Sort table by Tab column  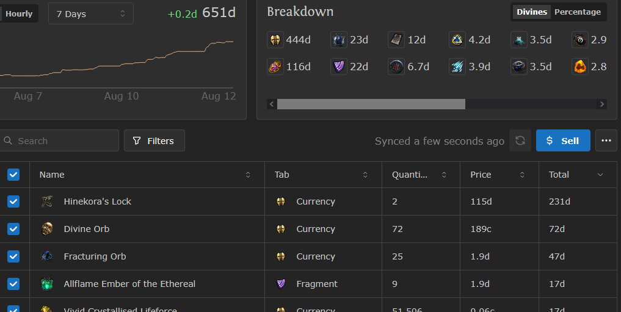click(323, 175)
